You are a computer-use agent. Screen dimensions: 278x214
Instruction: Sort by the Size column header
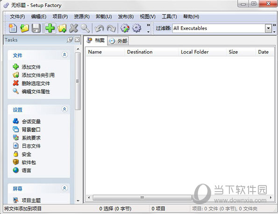(x=241, y=52)
